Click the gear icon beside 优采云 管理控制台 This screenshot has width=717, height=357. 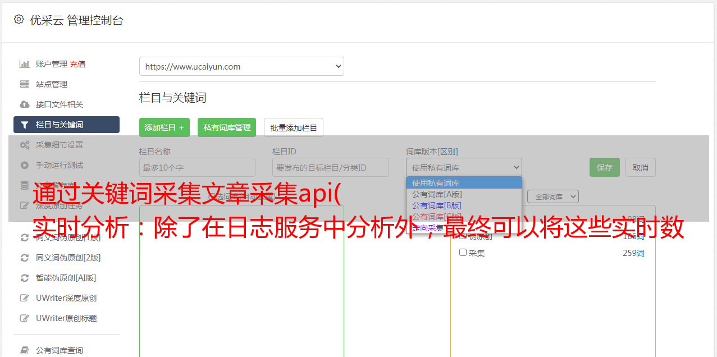coord(19,20)
